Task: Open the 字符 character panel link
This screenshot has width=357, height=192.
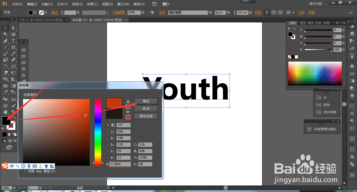Action: pos(162,13)
